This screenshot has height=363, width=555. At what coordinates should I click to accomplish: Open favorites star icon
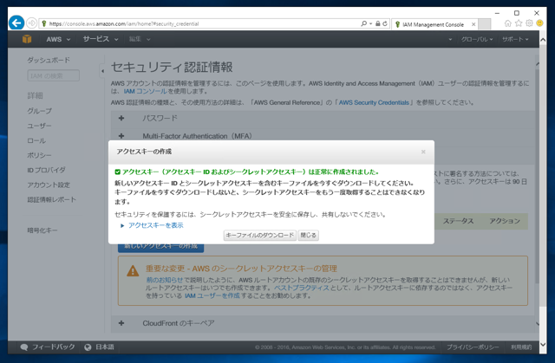tap(519, 23)
